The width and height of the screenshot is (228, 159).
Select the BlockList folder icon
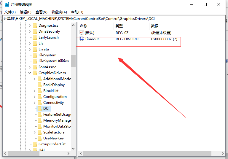point(39,91)
